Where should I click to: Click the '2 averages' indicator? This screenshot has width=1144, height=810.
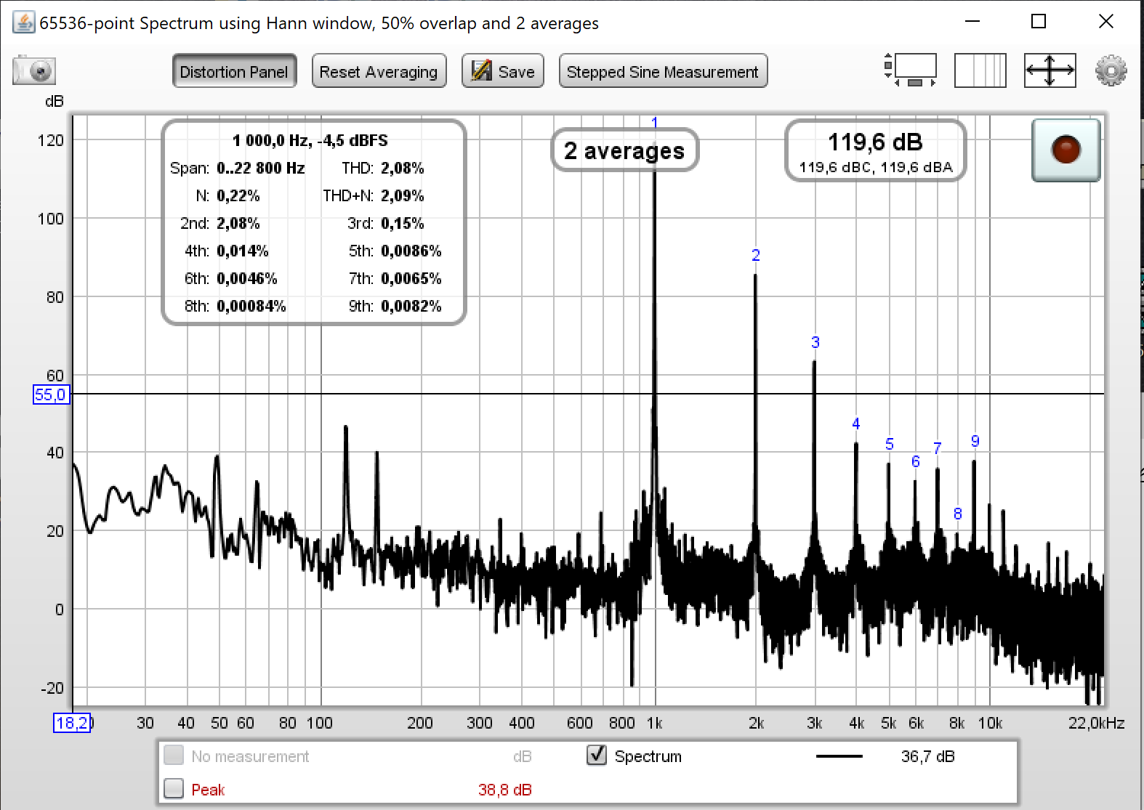point(624,150)
